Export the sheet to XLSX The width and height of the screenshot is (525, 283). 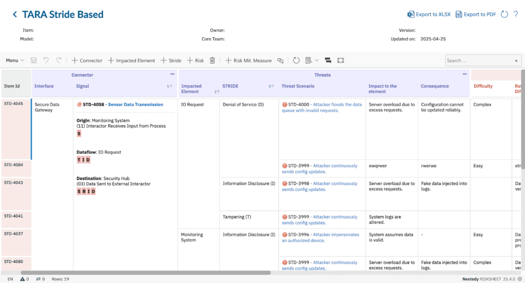click(429, 14)
